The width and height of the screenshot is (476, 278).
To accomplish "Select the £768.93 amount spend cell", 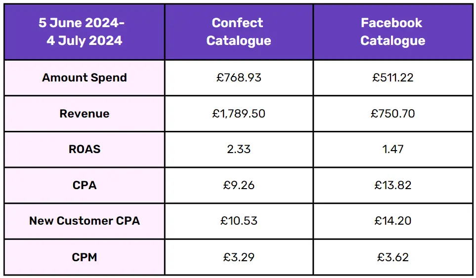I will click(239, 78).
